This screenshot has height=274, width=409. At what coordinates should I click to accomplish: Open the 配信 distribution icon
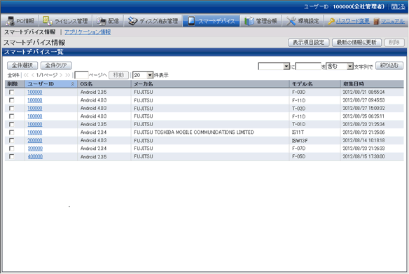click(102, 21)
